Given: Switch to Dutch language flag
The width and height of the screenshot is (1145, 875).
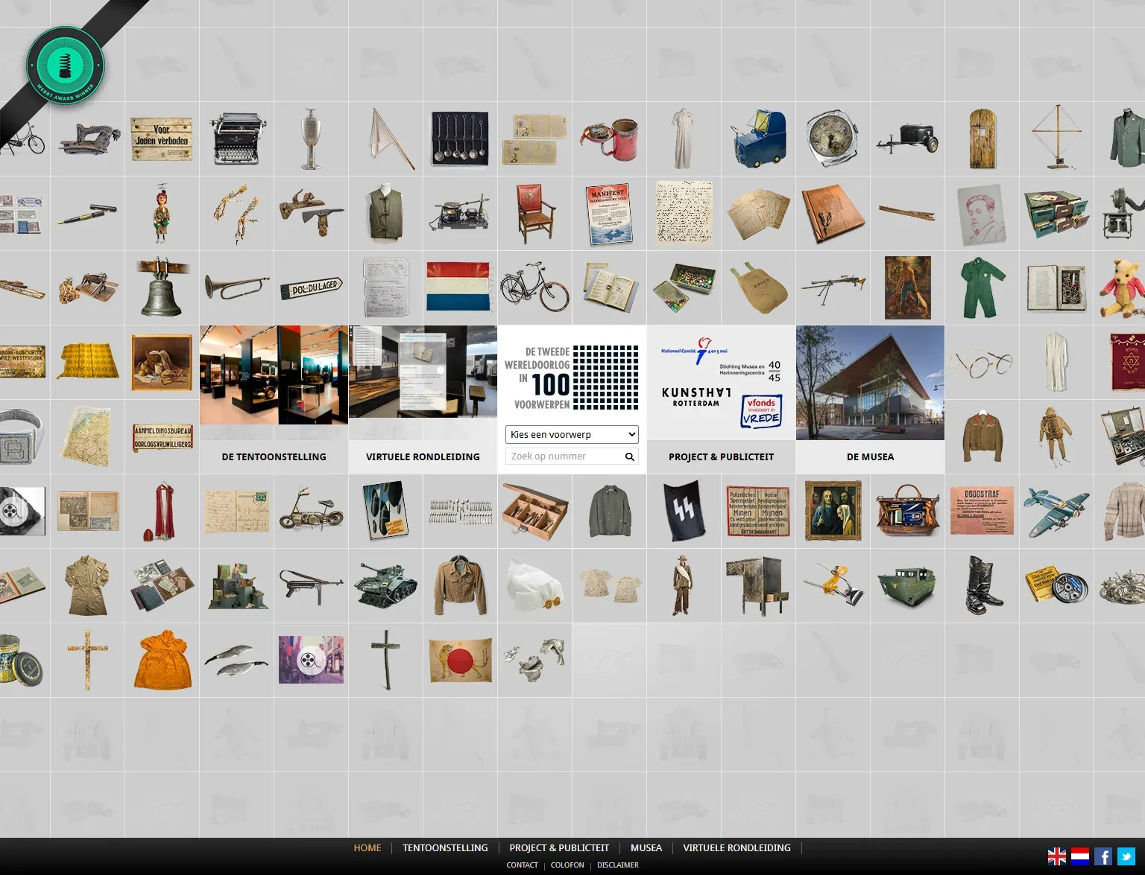Looking at the screenshot, I should (1080, 856).
